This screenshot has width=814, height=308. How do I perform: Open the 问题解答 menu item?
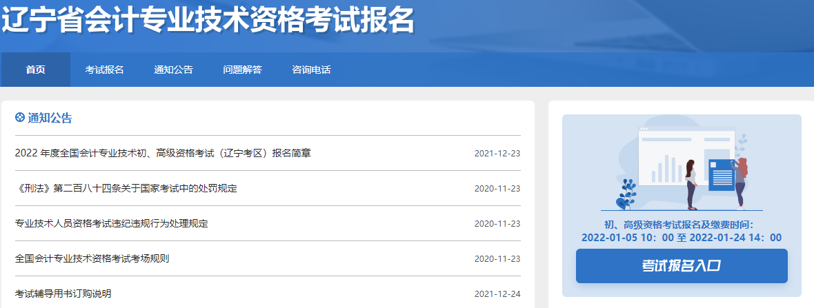[x=242, y=70]
